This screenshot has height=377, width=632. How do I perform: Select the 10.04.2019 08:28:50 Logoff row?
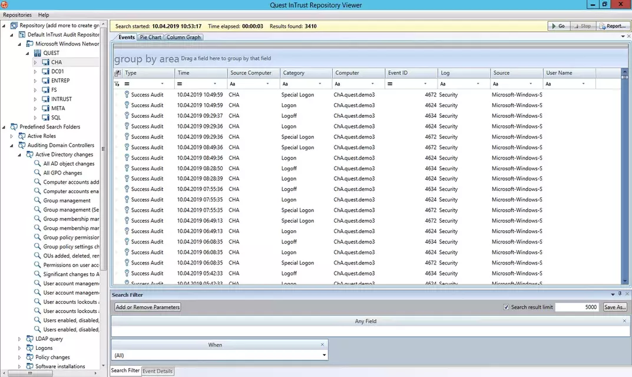click(367, 168)
